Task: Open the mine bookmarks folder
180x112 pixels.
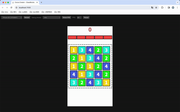Action: (5, 12)
